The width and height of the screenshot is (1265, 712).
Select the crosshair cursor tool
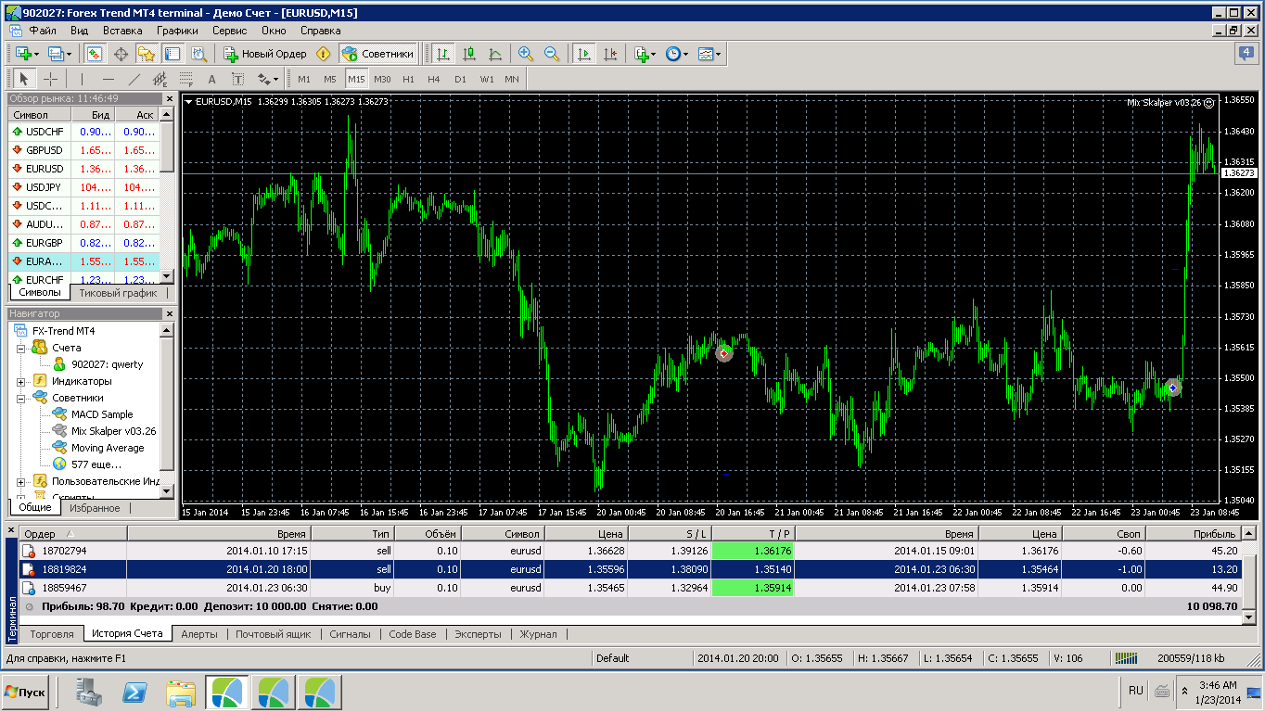tap(51, 79)
